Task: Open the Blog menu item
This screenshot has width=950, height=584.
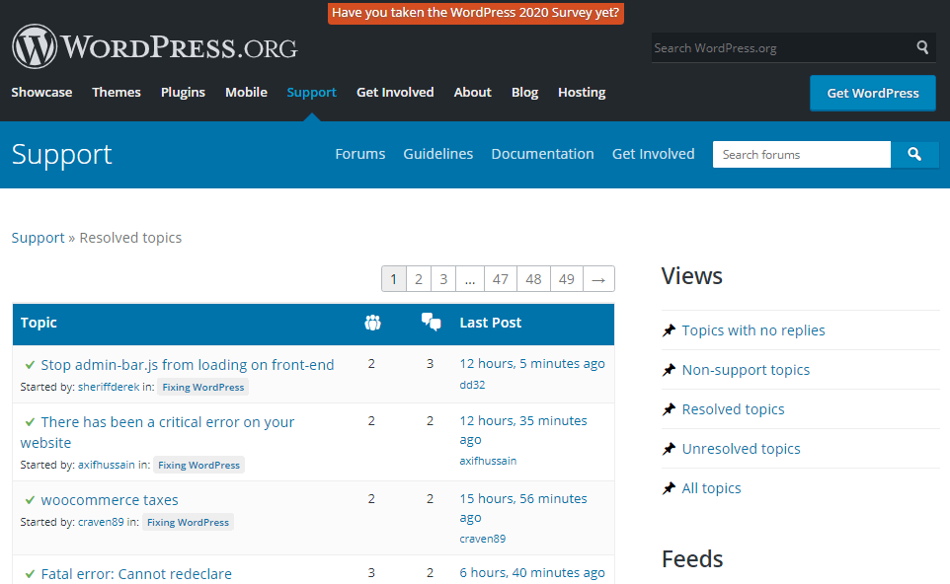Action: pos(524,93)
